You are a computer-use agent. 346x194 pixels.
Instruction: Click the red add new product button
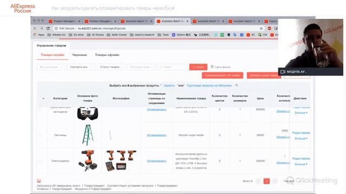[x=263, y=75]
